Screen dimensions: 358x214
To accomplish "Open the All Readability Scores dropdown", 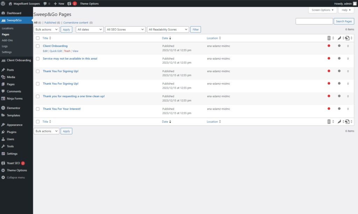I will tap(168, 30).
